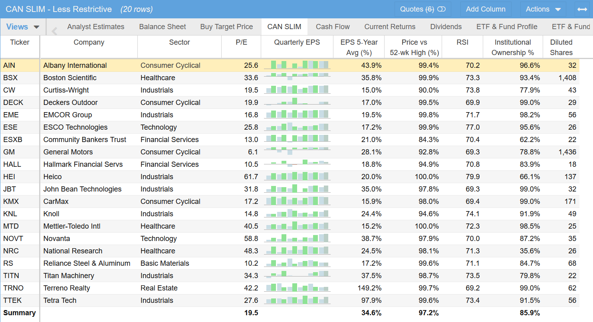Switch to the Balance Sheet tab
Screen dimensions: 593x322
(163, 27)
